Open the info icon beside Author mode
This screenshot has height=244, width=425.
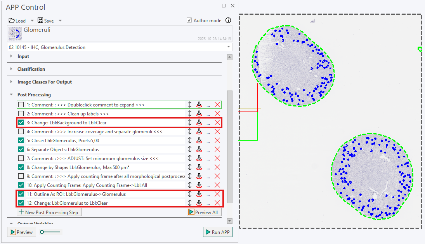228,20
